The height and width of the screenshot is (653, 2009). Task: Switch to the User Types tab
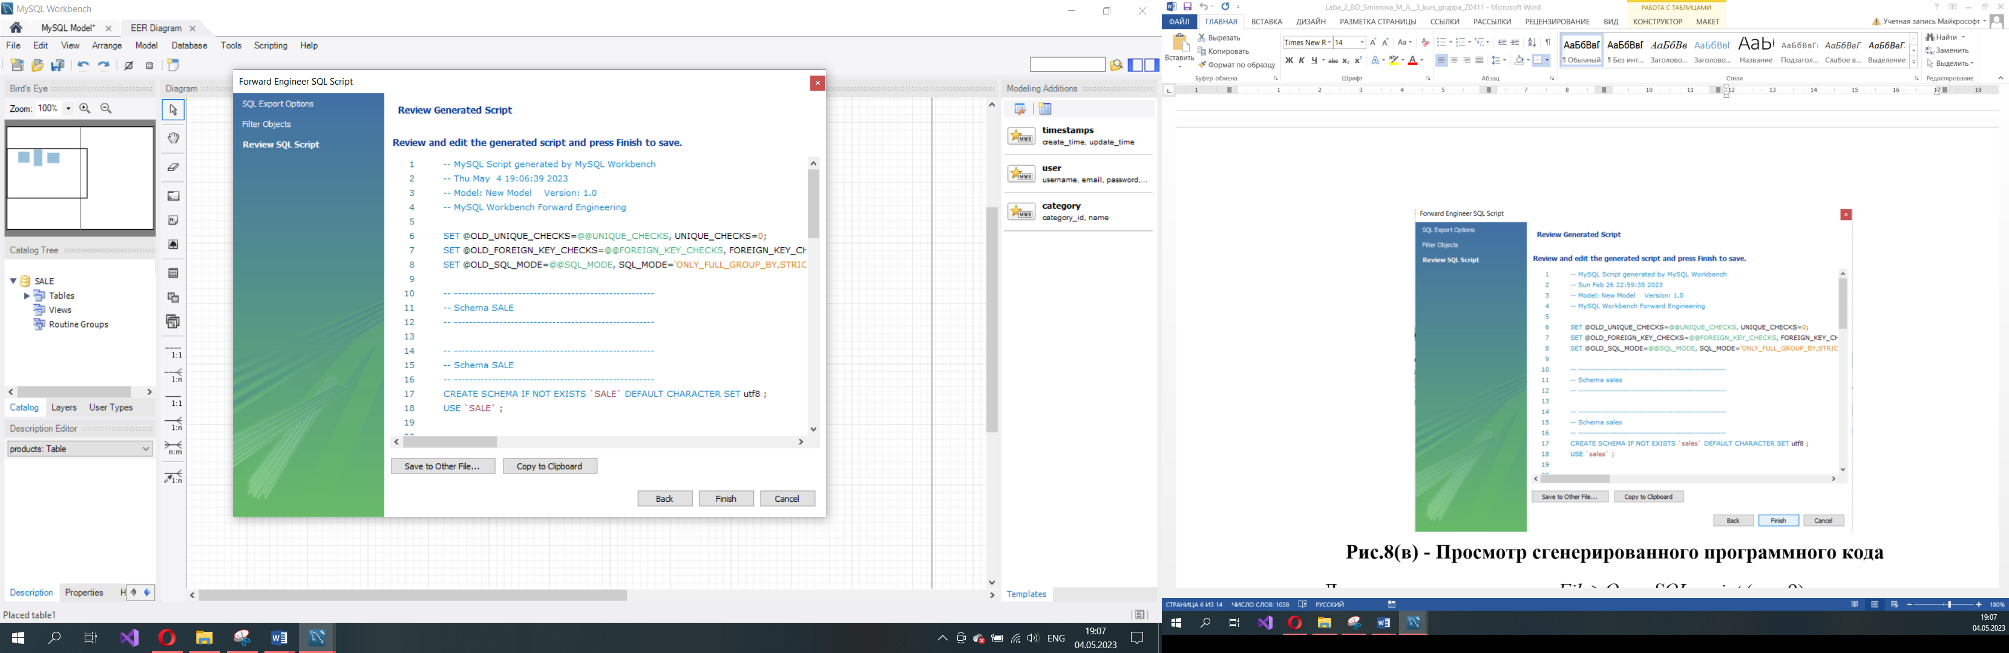coord(111,408)
